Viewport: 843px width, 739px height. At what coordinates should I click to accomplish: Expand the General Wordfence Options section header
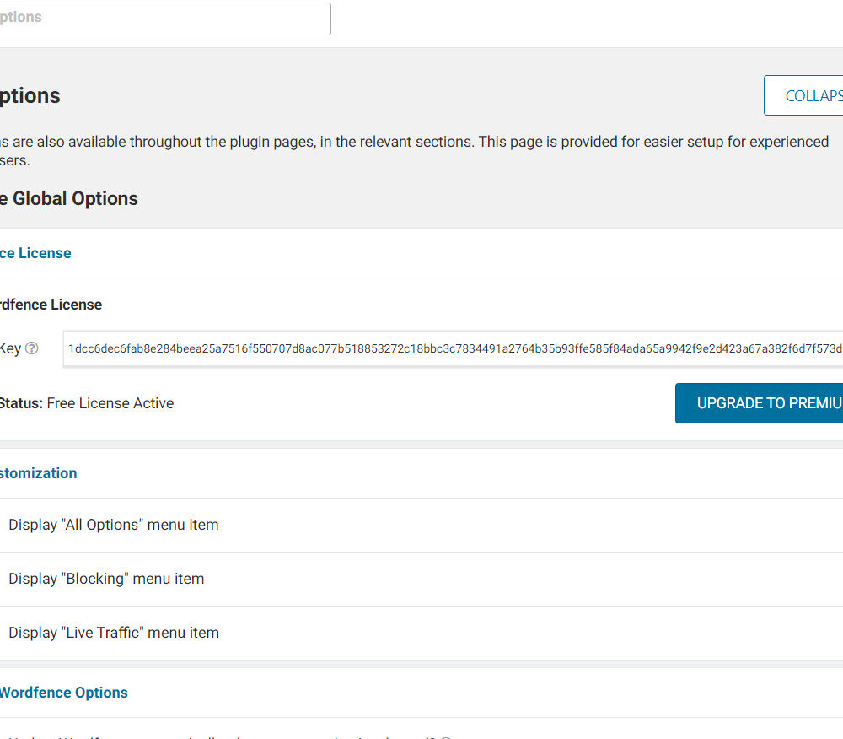coord(63,693)
